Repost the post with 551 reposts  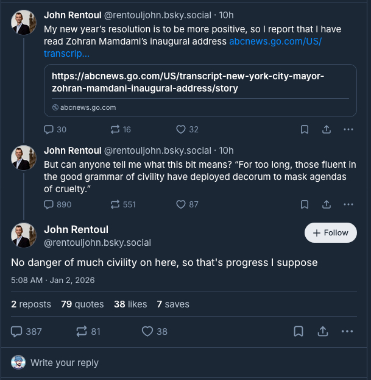click(115, 204)
